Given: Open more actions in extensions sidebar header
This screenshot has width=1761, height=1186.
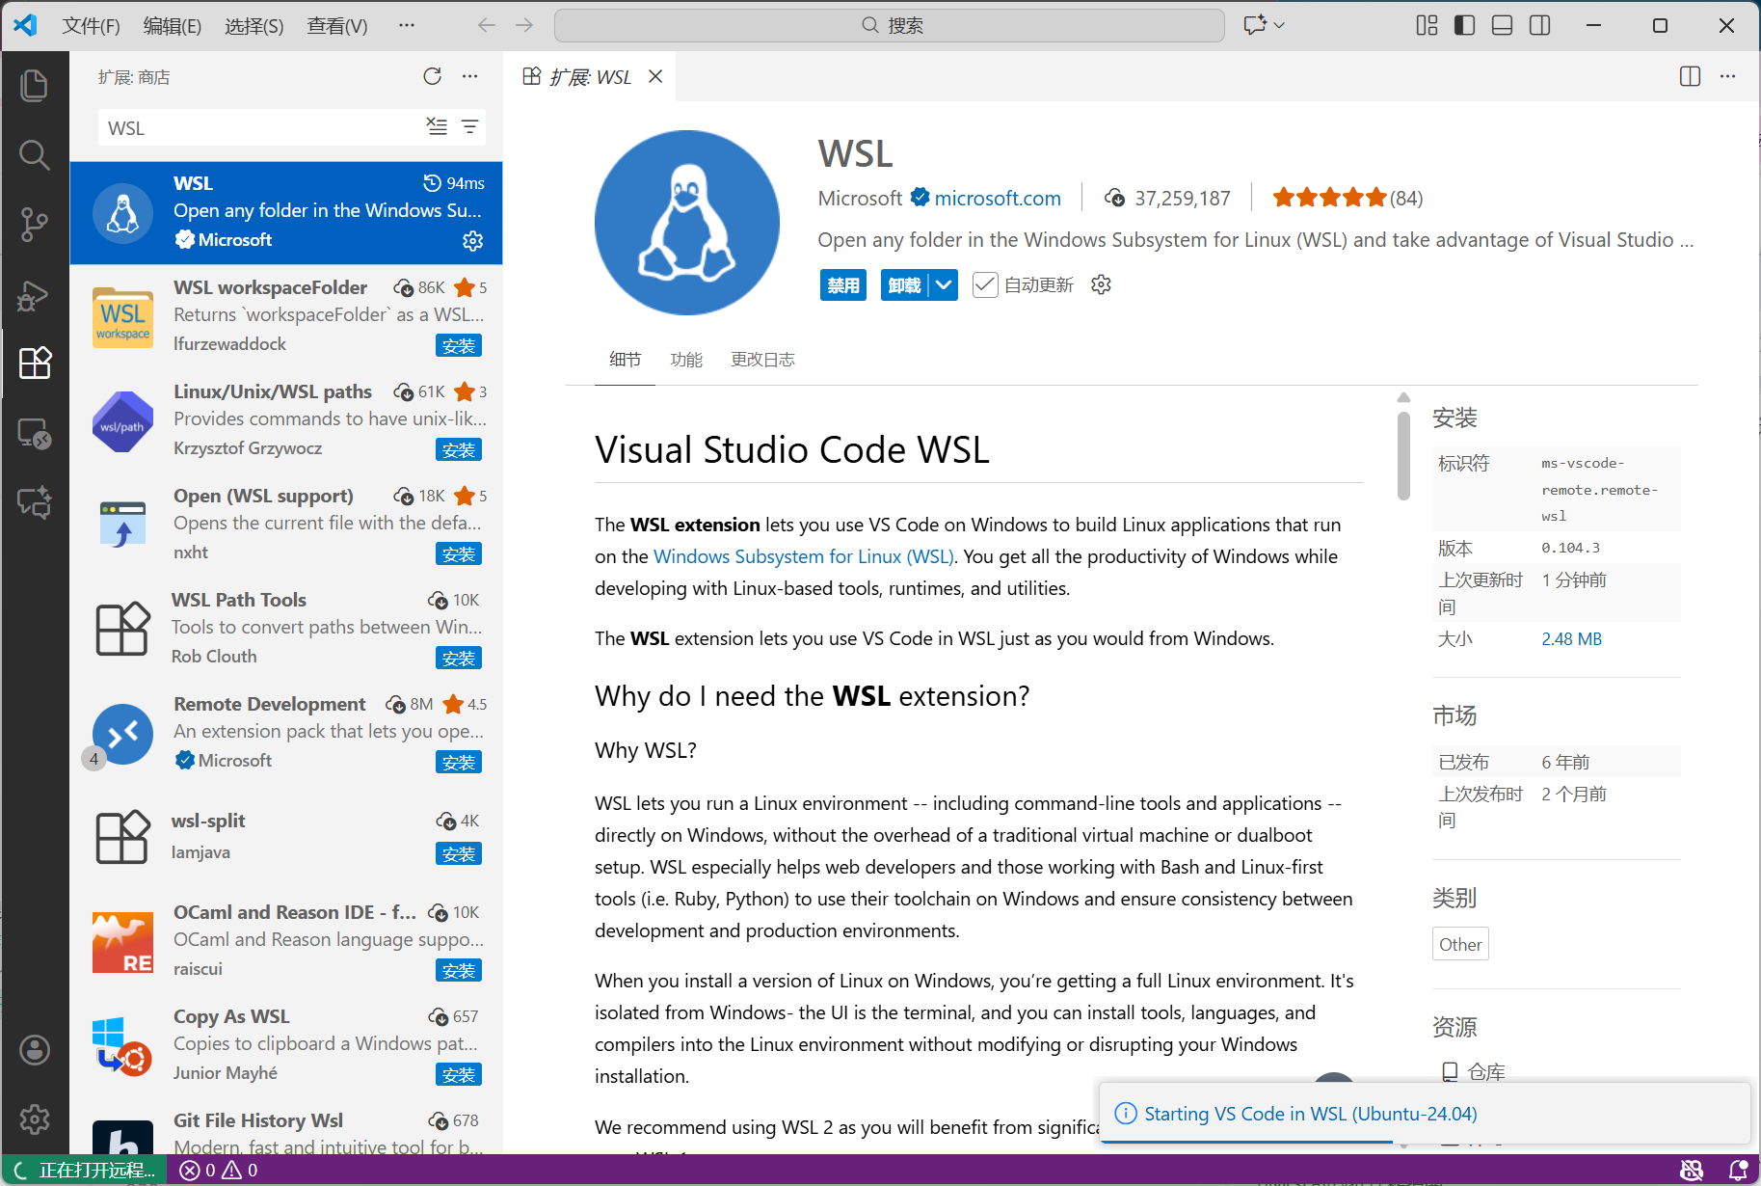Looking at the screenshot, I should (x=469, y=76).
